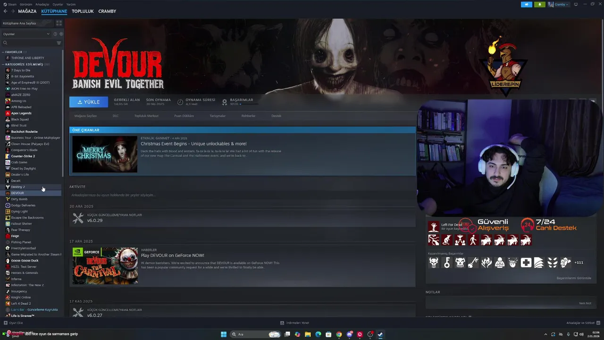Open the Topluluk Merkezi link
The image size is (604, 340).
click(x=146, y=116)
